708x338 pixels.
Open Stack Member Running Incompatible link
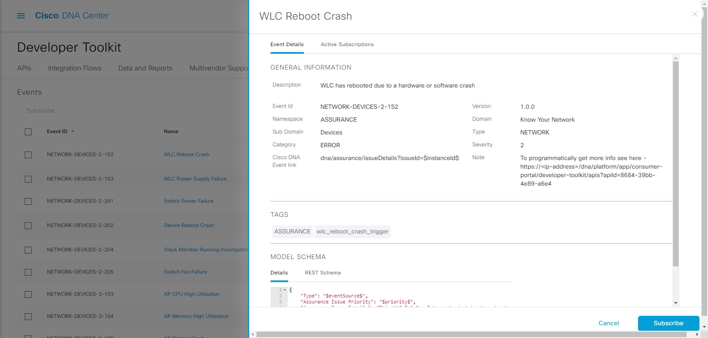[x=206, y=250]
